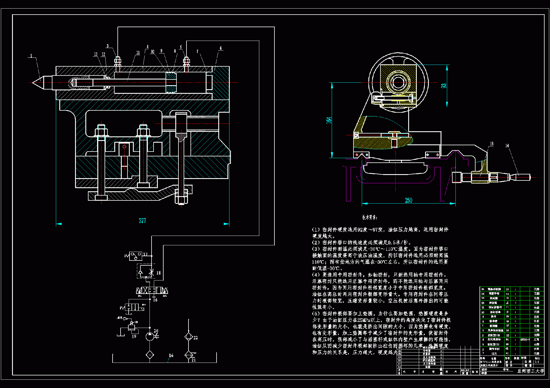Click the 技术要求 heading text
The image size is (550, 388).
click(x=370, y=218)
